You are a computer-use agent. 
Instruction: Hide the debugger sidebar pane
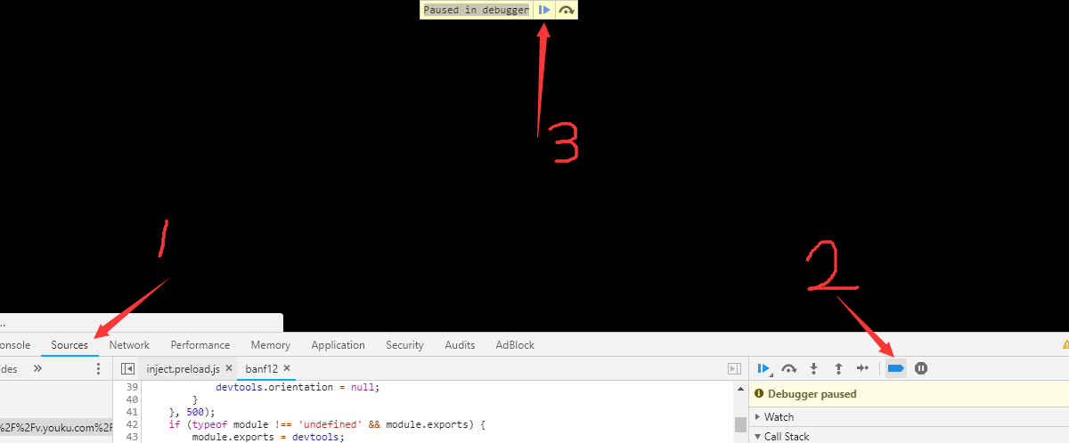coord(734,368)
